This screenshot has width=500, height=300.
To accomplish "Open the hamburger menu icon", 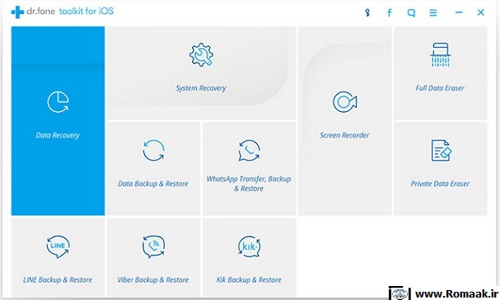I will pyautogui.click(x=433, y=12).
